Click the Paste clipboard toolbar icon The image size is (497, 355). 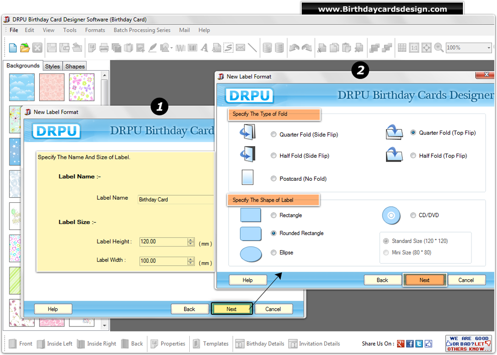click(x=346, y=48)
